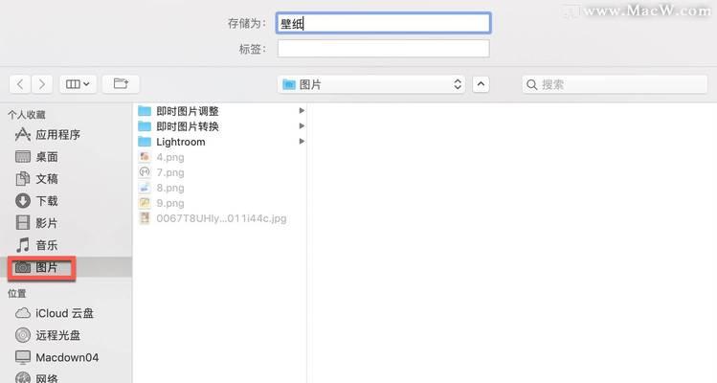
Task: Select 下载 in the sidebar
Action: click(66, 201)
